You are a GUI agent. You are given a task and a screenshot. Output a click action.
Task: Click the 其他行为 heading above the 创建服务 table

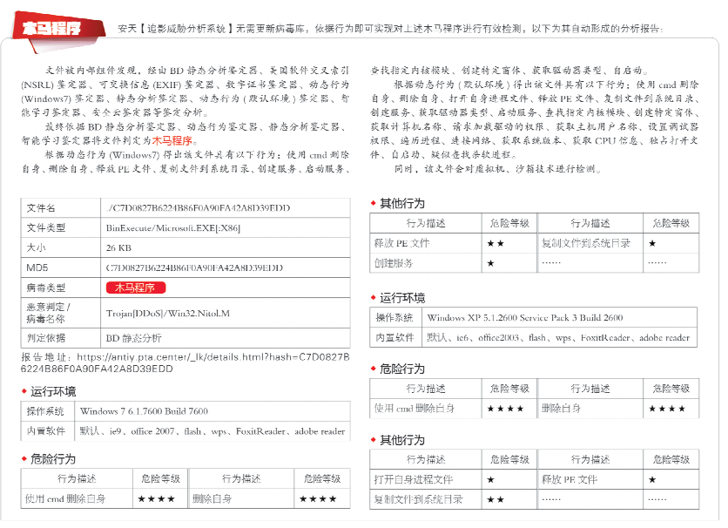(402, 203)
